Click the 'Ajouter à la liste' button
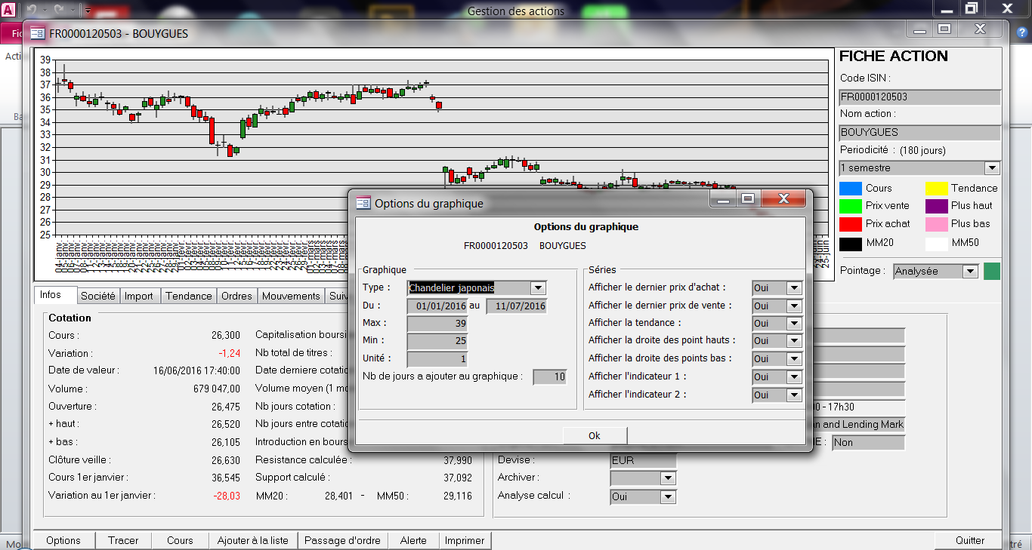 [x=253, y=540]
